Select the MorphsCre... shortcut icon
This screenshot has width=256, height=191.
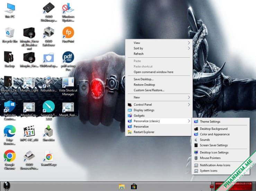click(x=29, y=107)
